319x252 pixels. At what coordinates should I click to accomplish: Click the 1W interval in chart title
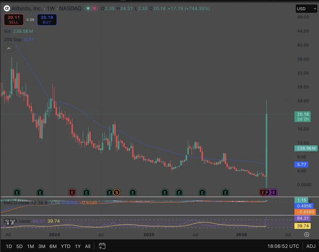(51, 8)
